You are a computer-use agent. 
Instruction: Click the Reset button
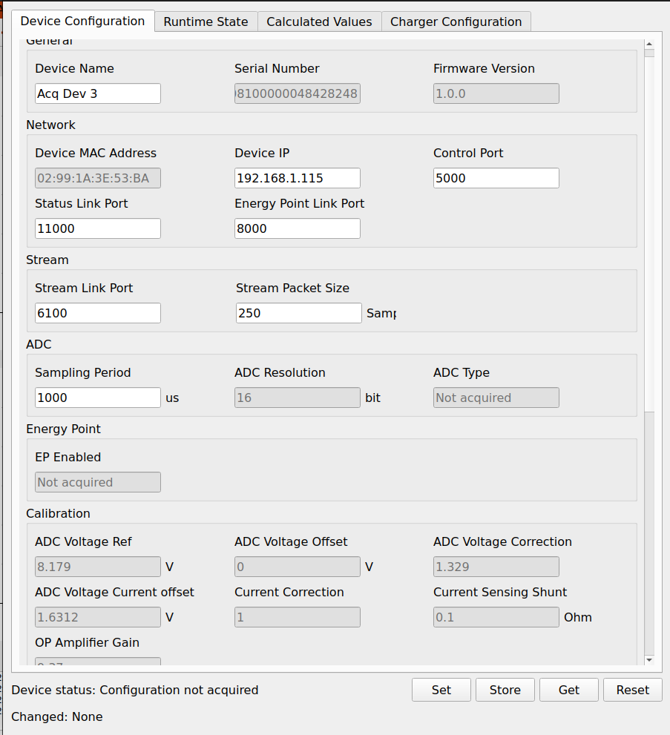(x=632, y=690)
